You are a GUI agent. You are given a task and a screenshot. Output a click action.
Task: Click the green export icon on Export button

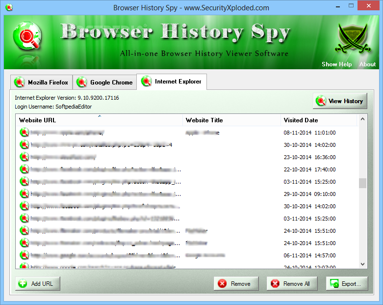[334, 283]
